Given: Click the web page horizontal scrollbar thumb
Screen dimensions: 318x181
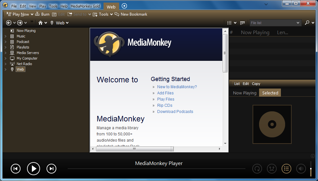Looking at the screenshot, I should tap(134, 149).
